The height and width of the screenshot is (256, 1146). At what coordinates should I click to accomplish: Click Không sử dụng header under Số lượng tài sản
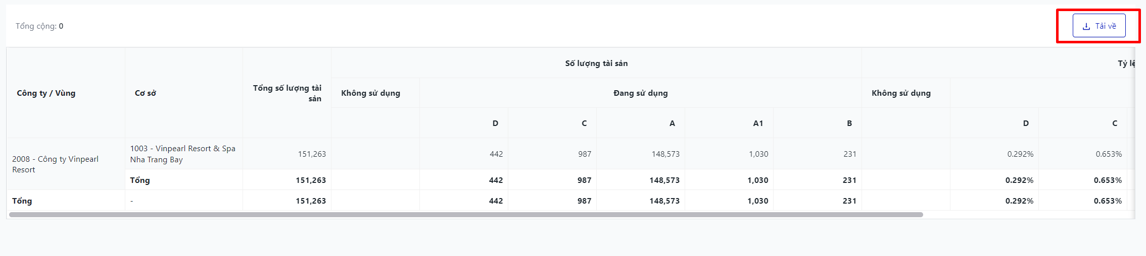click(x=370, y=93)
